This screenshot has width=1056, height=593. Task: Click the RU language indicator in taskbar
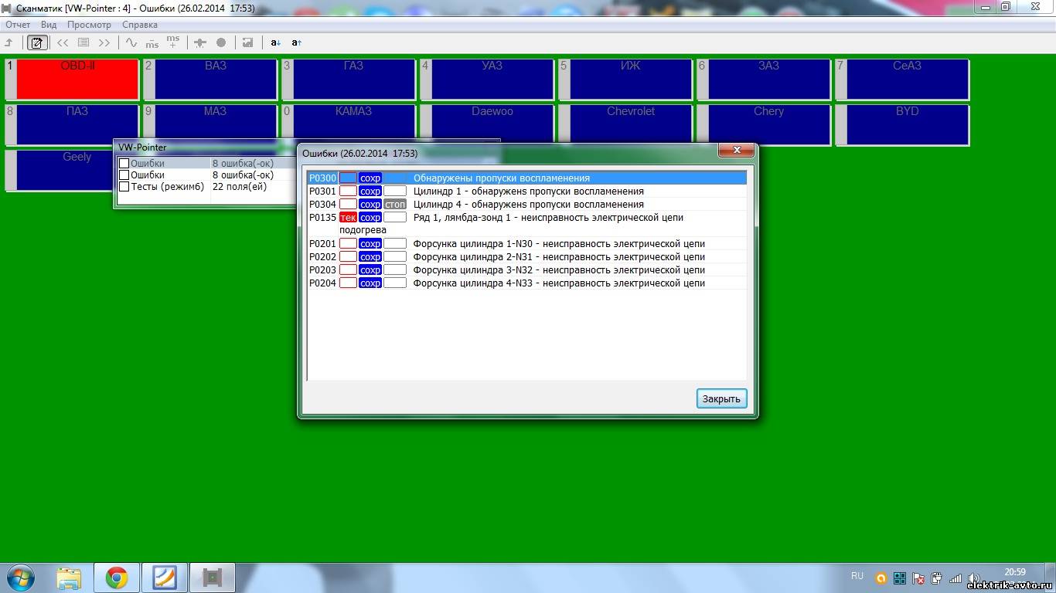coord(857,576)
